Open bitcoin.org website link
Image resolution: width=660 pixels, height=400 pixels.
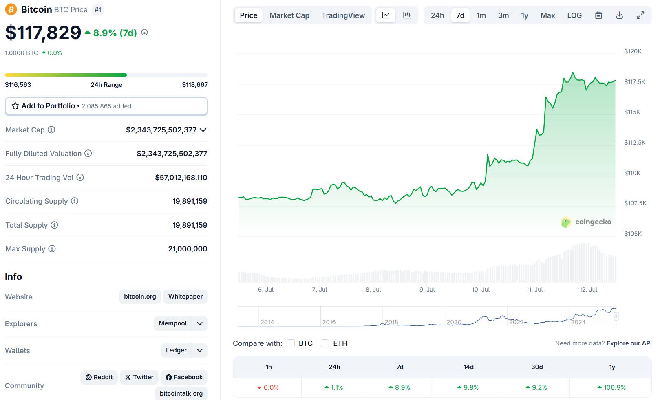pos(140,297)
